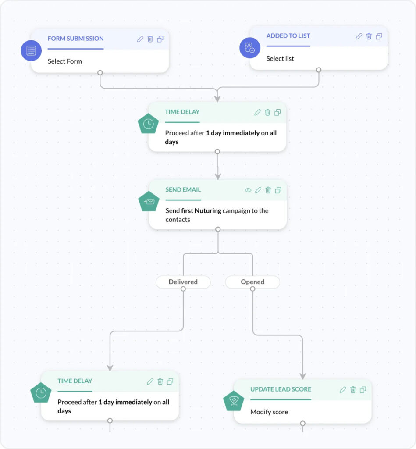The height and width of the screenshot is (449, 416).
Task: Duplicate the Added to List node
Action: pos(379,36)
